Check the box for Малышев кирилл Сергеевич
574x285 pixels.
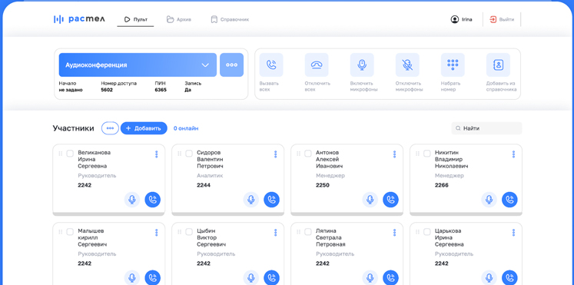pos(70,231)
